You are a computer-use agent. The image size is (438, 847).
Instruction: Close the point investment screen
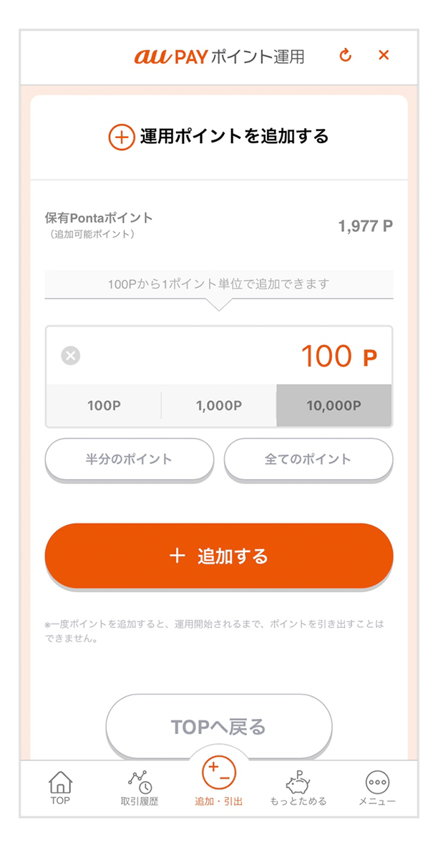384,56
